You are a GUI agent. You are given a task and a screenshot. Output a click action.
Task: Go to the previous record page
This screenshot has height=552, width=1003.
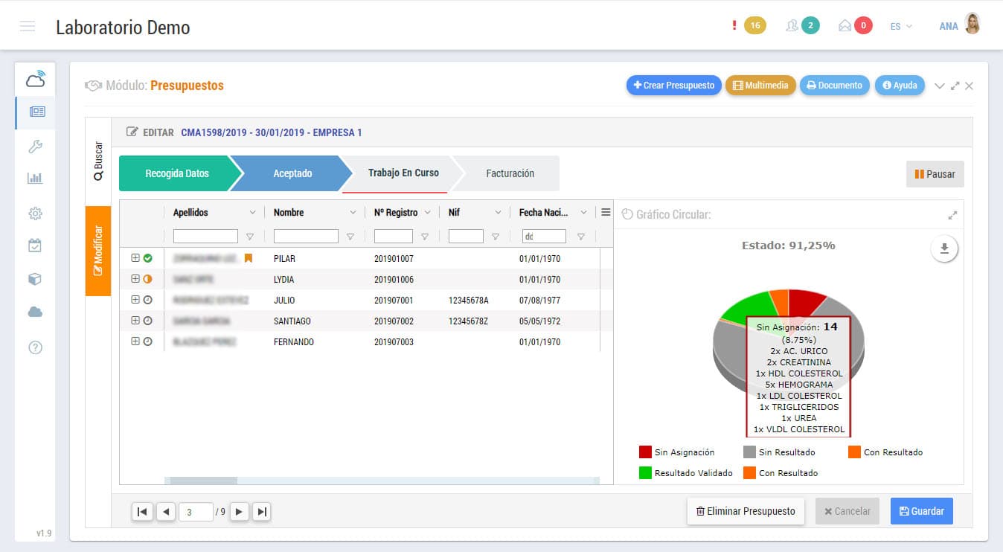click(165, 512)
